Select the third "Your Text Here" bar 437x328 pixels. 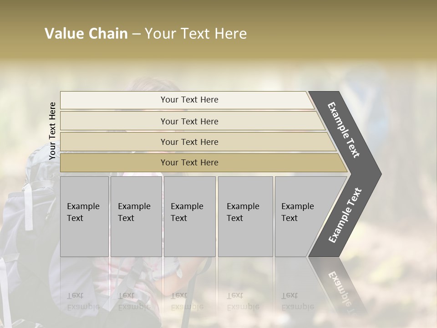189,142
